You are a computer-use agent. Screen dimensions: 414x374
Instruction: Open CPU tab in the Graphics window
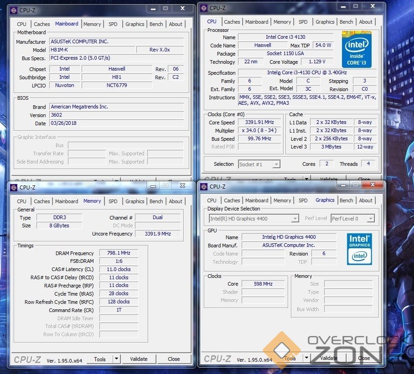point(212,200)
